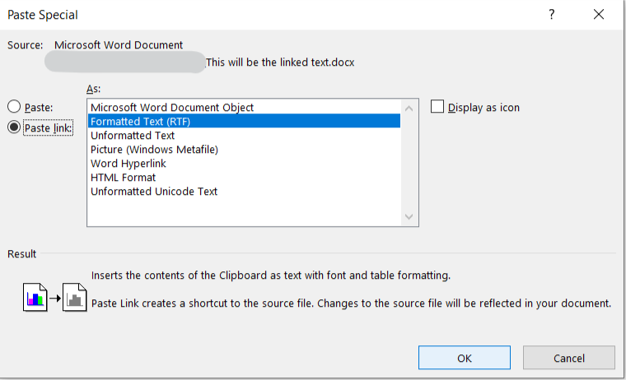Click the Paste Link result preview icon
This screenshot has width=626, height=380.
click(54, 297)
